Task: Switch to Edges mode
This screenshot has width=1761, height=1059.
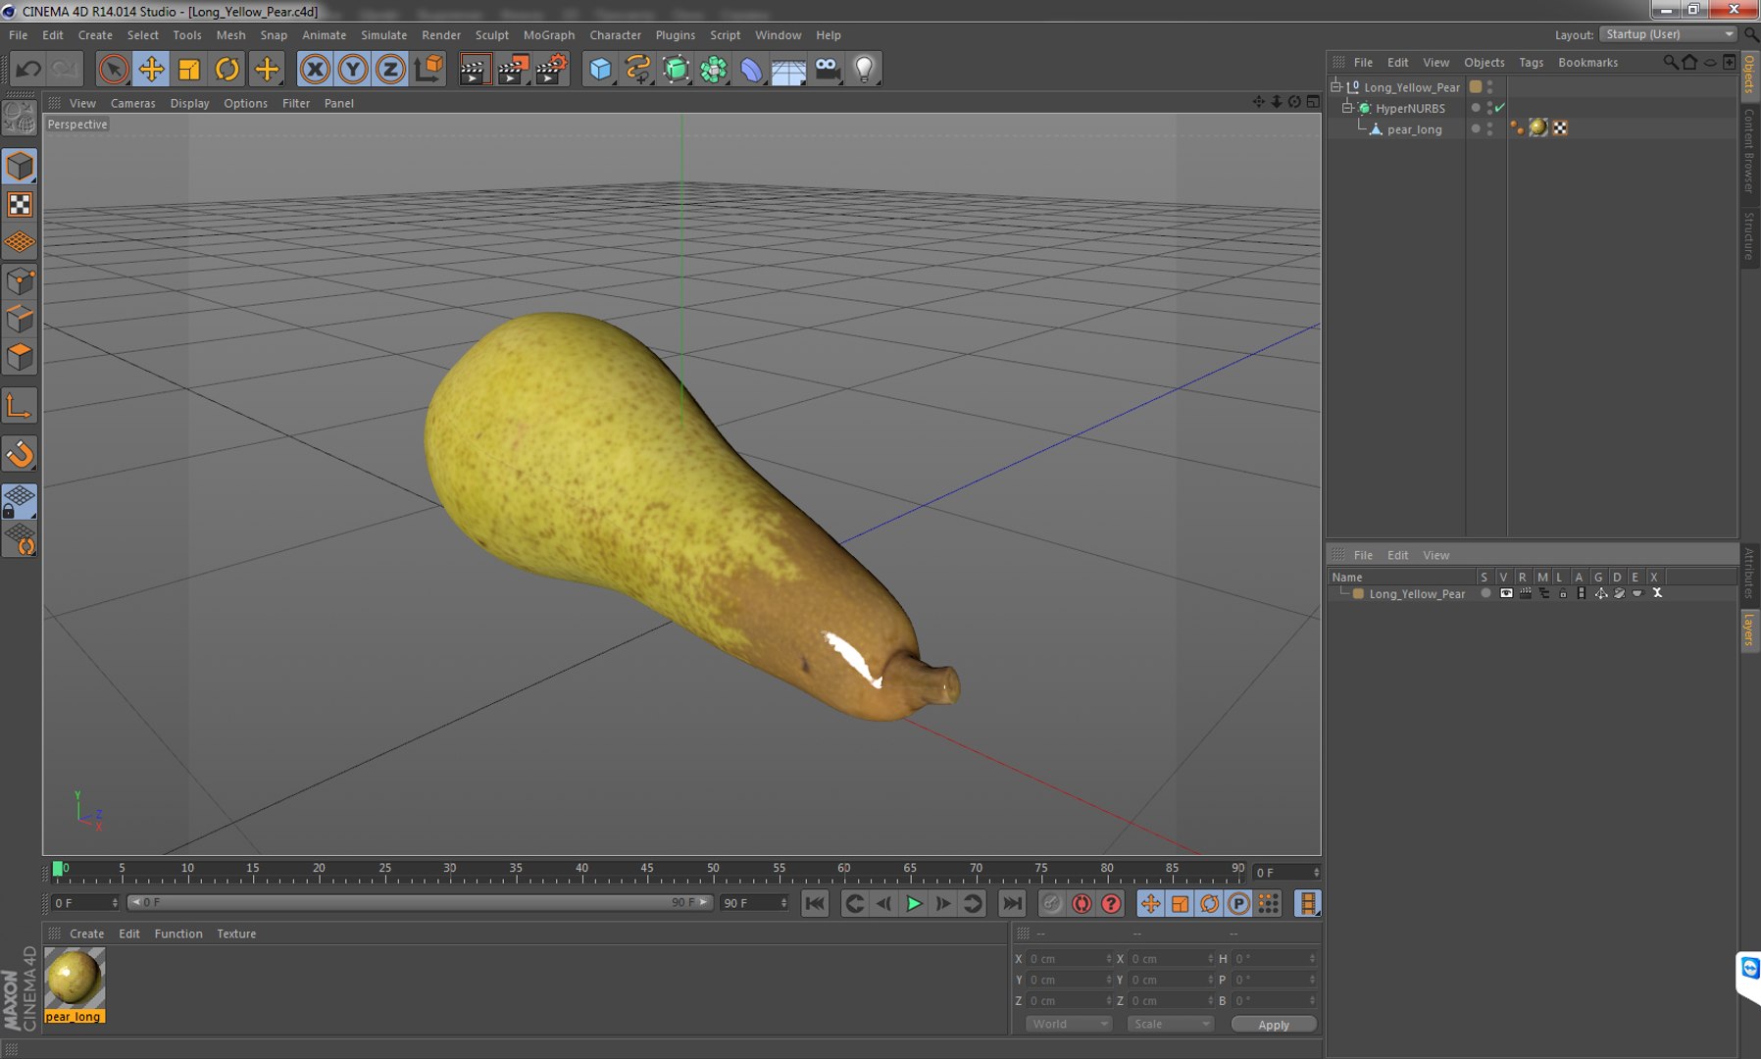Action: click(x=20, y=319)
